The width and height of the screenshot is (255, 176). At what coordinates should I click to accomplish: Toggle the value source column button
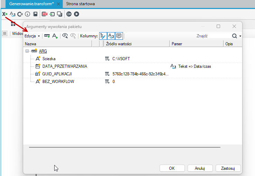(x=103, y=36)
